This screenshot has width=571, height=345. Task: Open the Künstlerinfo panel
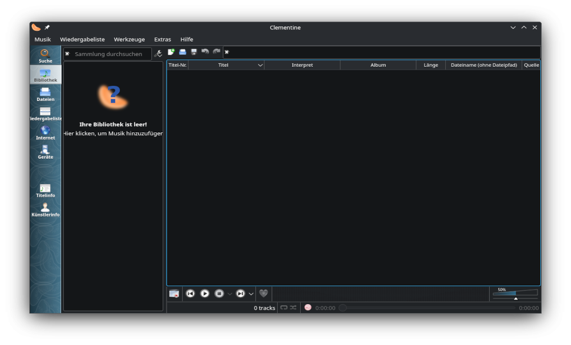coord(45,209)
